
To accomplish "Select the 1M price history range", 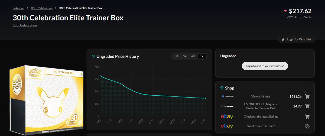I will coord(176,56).
